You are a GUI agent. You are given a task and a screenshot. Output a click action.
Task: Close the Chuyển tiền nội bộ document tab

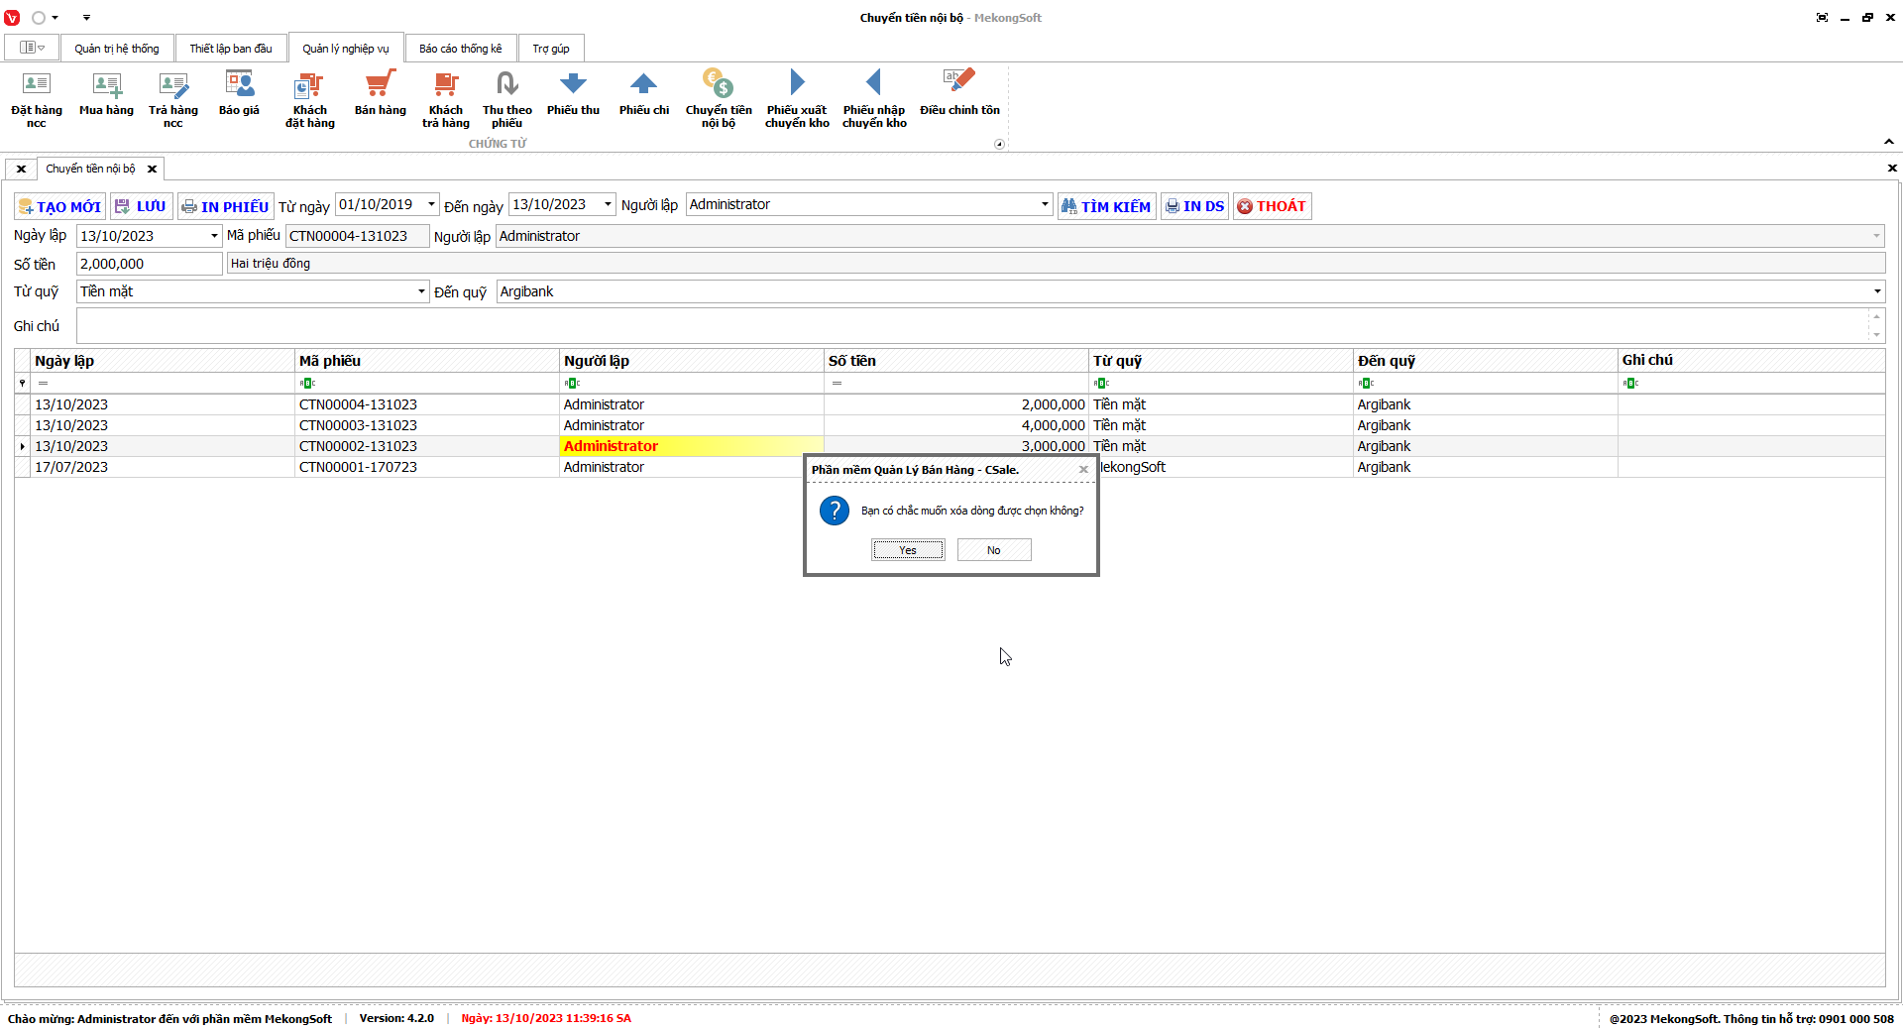pyautogui.click(x=152, y=169)
